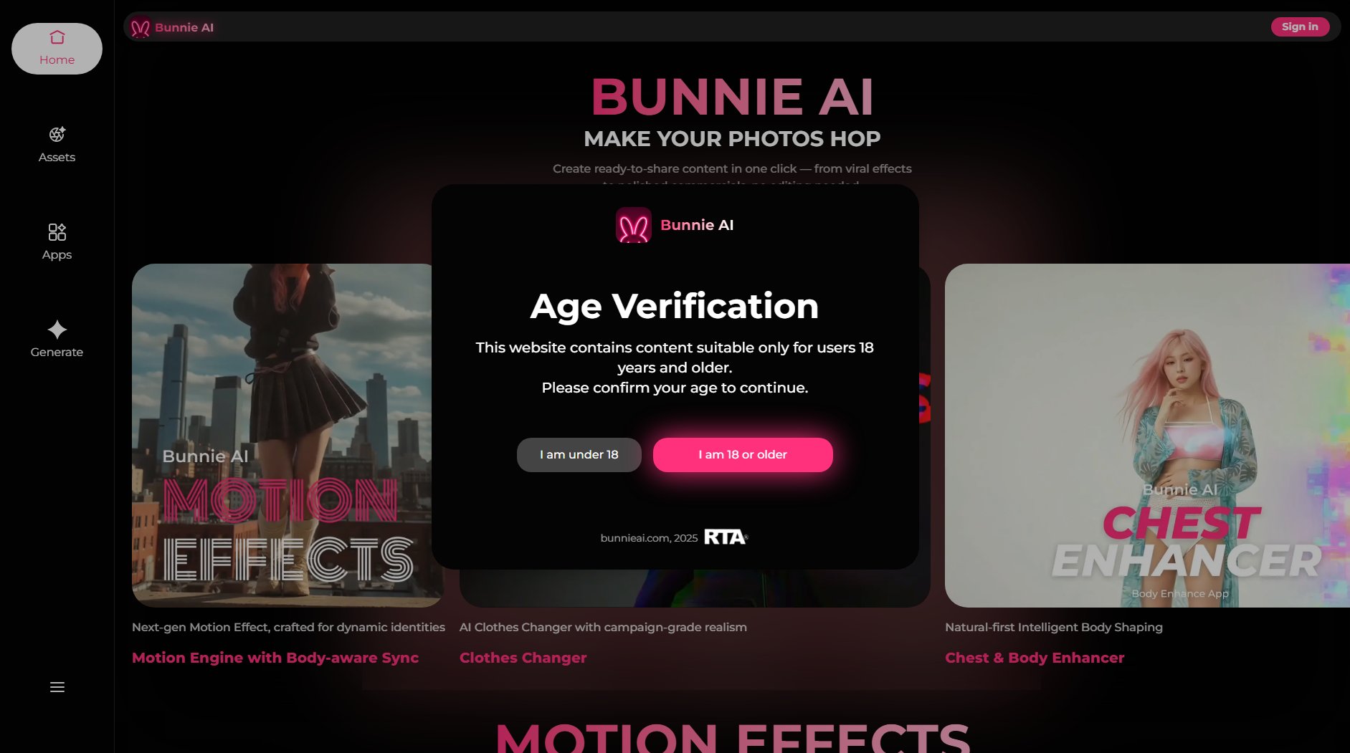Click the RTA label icon
Viewport: 1350px width, 753px height.
pos(726,537)
